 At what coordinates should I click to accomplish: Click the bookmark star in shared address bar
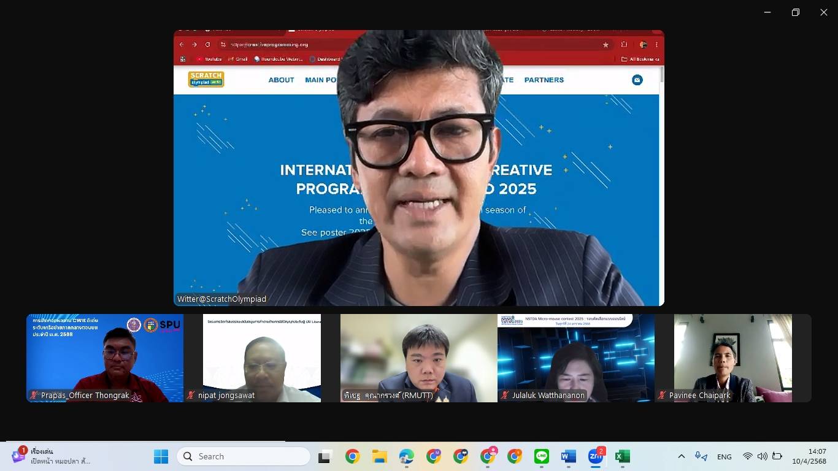pyautogui.click(x=605, y=44)
